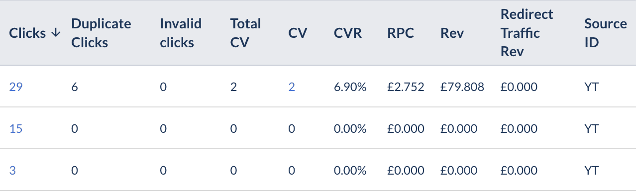Viewport: 636px width, 196px height.
Task: Sort by CVR column header
Action: 348,33
